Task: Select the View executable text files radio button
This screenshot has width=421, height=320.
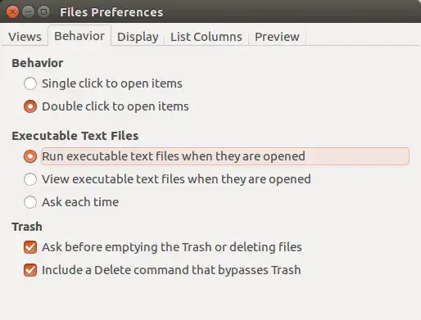Action: tap(30, 179)
